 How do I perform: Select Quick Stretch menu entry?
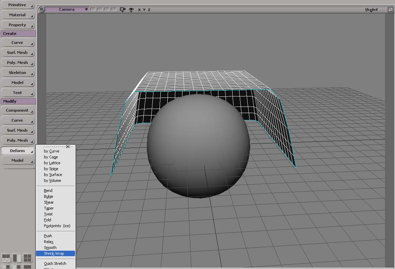pyautogui.click(x=55, y=263)
